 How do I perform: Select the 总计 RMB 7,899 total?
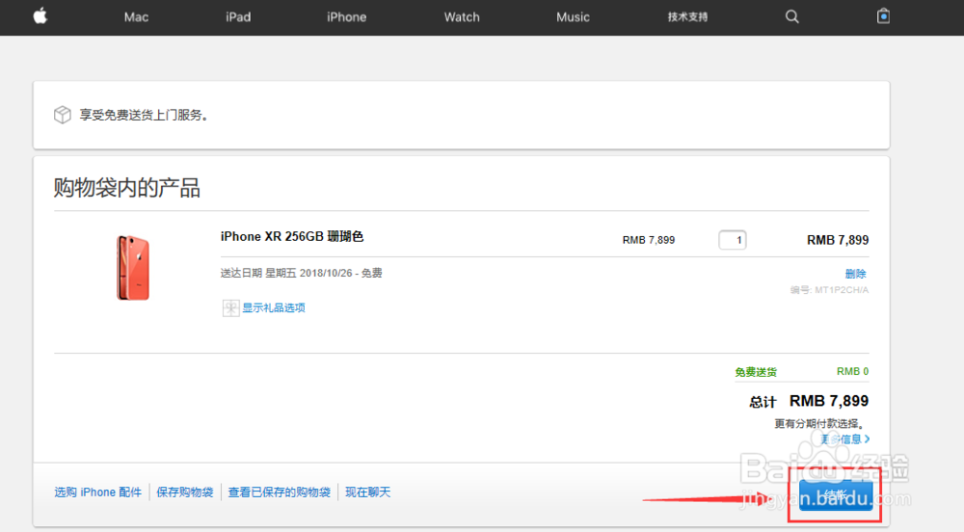809,401
